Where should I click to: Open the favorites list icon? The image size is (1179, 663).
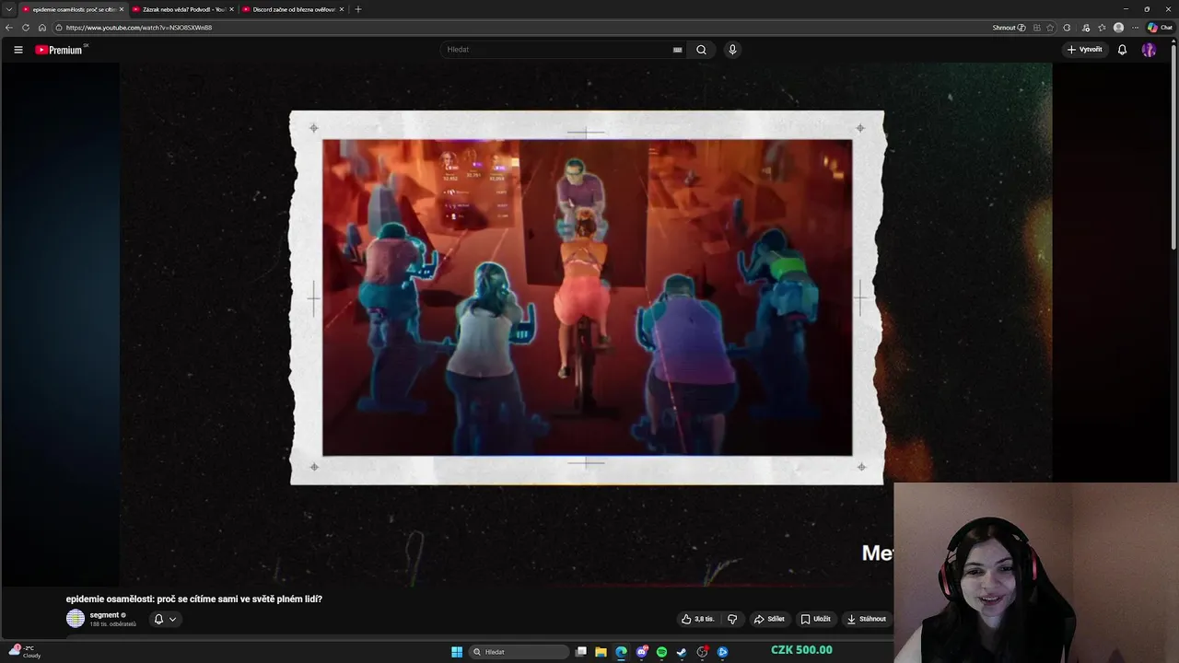pos(1102,28)
